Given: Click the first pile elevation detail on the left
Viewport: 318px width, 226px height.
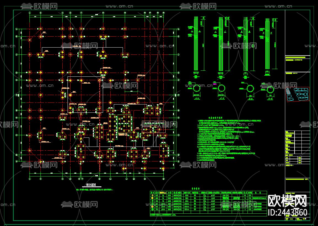Looking at the screenshot, I should (196, 43).
